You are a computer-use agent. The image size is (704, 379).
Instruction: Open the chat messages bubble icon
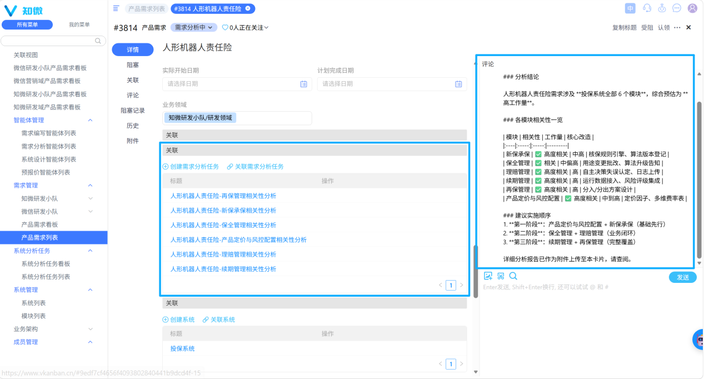[x=677, y=8]
